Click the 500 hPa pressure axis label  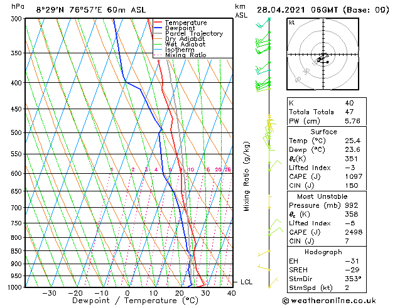(17, 132)
